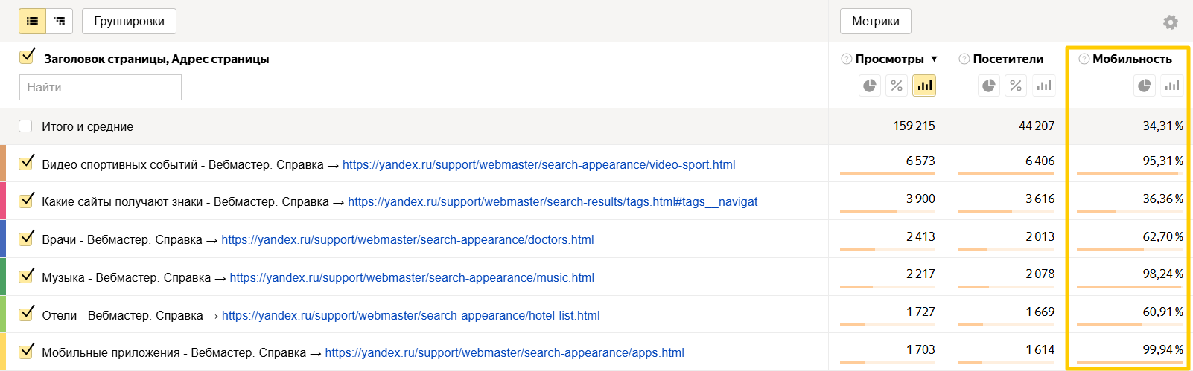Open table settings gear icon

click(1171, 22)
